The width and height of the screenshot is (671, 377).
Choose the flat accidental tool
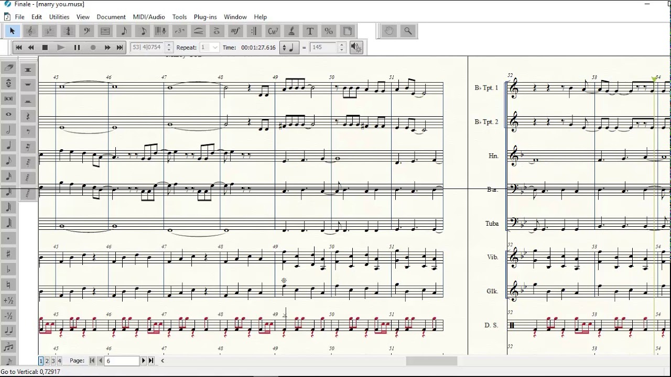[x=8, y=270]
